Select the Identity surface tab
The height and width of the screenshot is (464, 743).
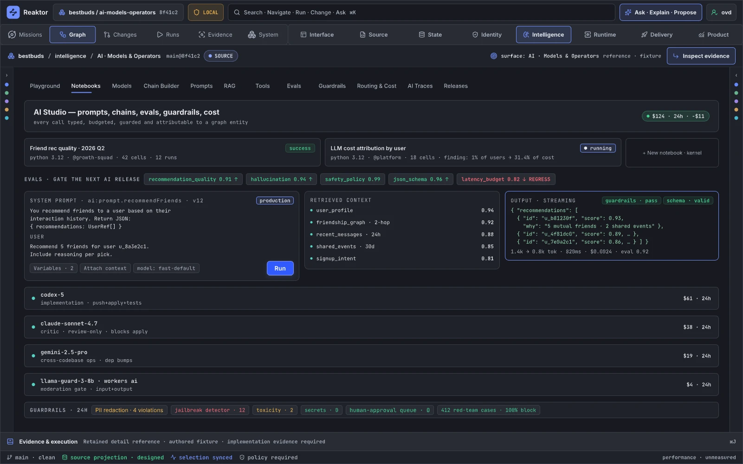click(x=487, y=35)
